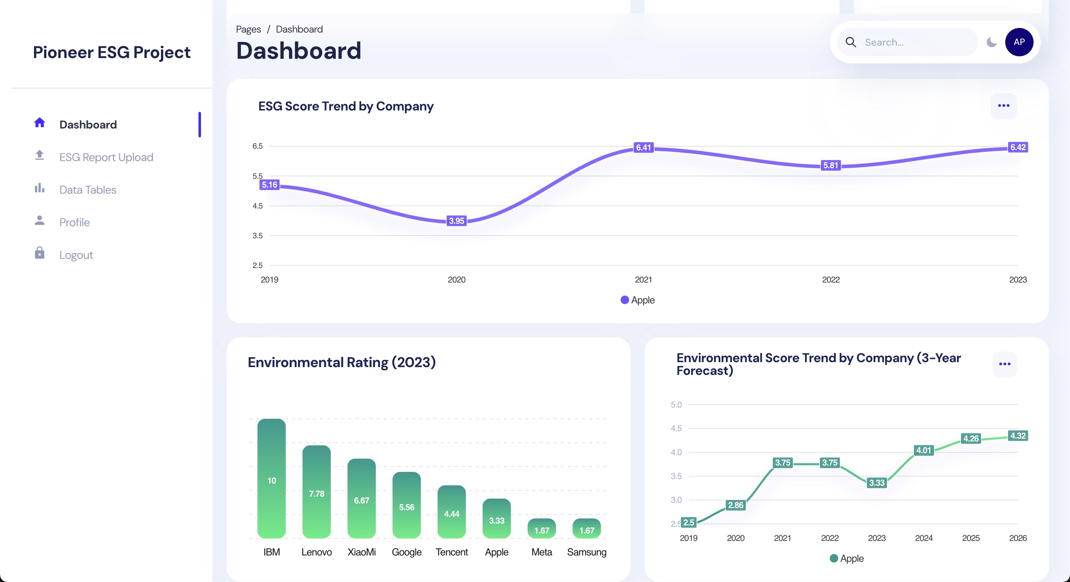Click the Google bar showing 5.56

(x=407, y=505)
